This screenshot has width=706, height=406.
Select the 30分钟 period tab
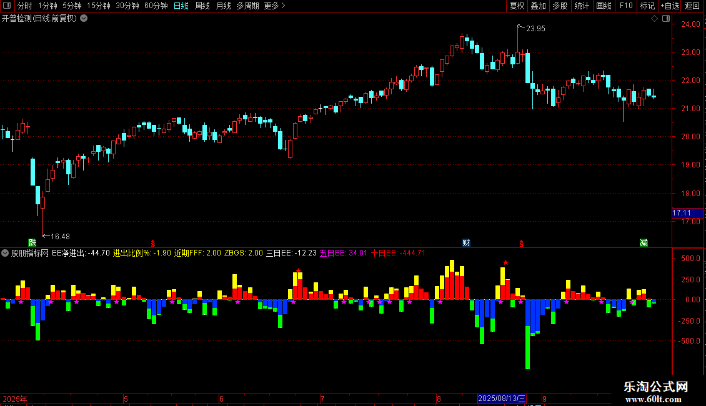(x=127, y=6)
